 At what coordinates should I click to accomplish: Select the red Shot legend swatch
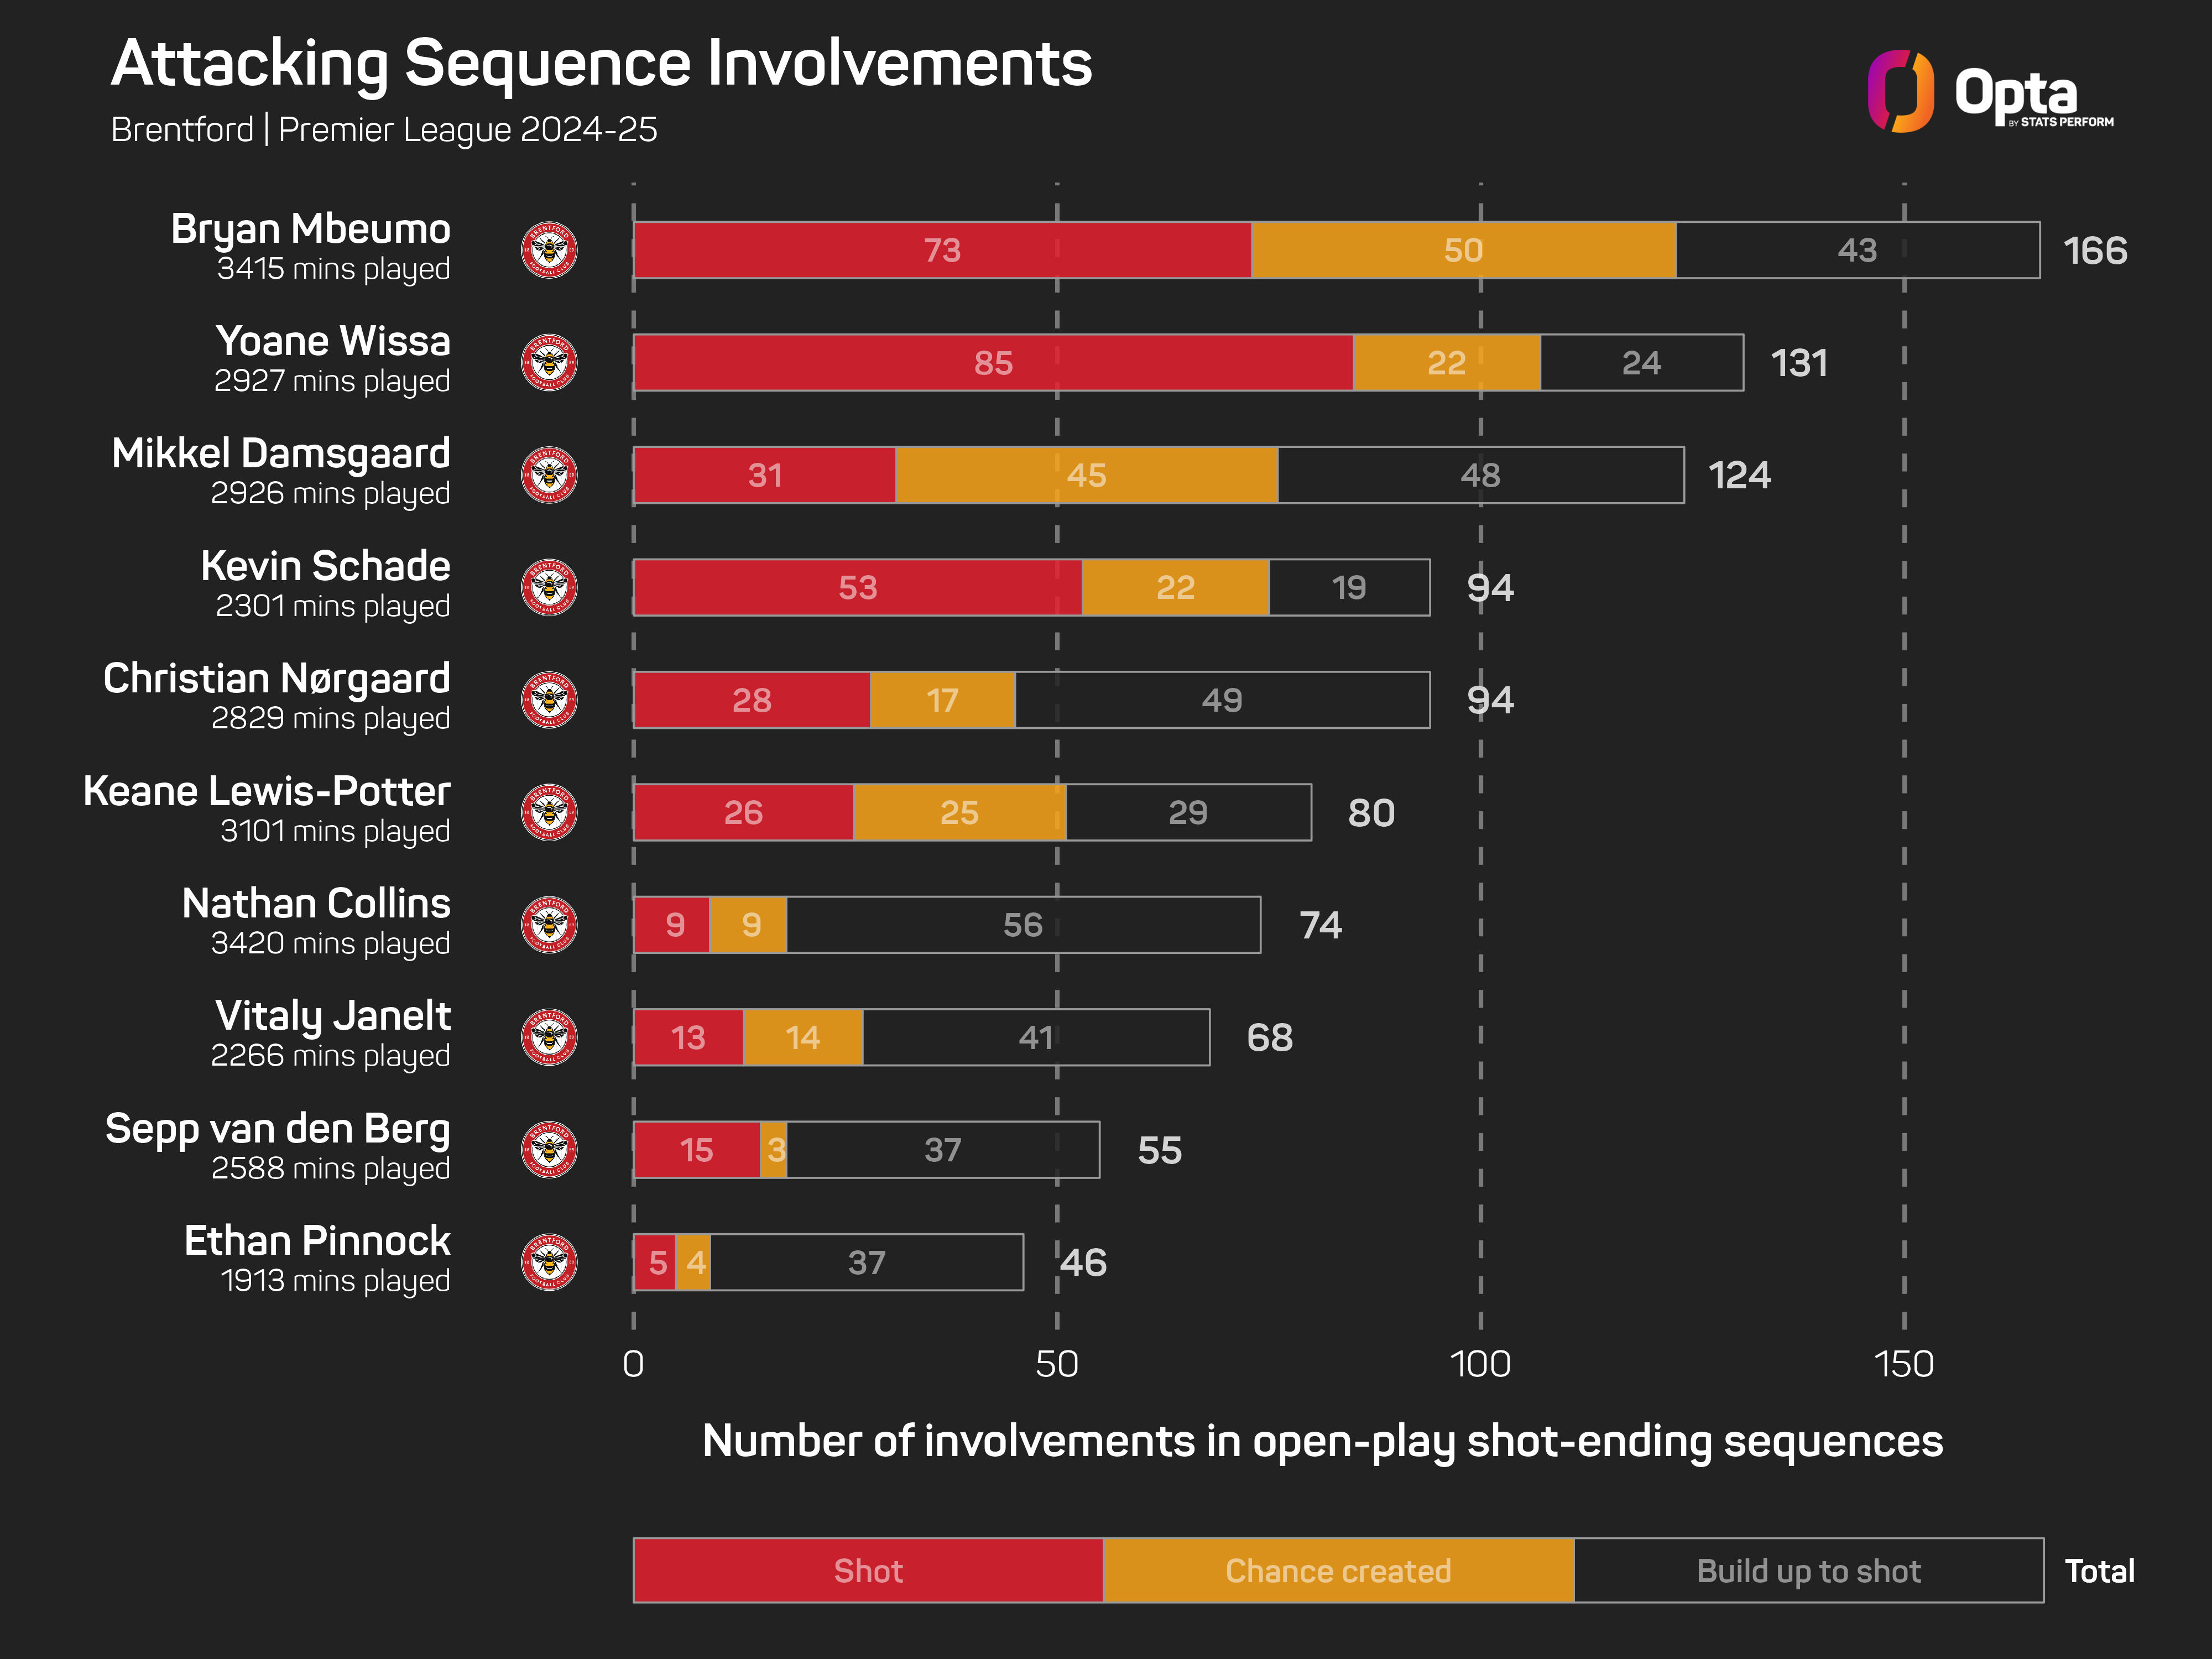coord(868,1570)
